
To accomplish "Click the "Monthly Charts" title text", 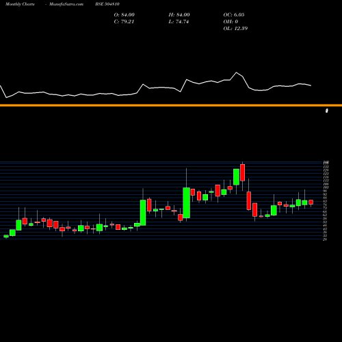I will pyautogui.click(x=20, y=4).
